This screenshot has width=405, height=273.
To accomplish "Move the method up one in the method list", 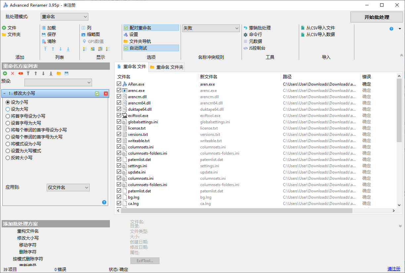I will (x=36, y=73).
